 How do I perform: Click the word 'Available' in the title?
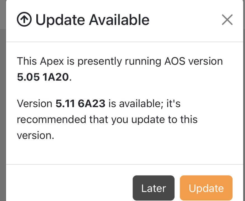[x=119, y=20]
